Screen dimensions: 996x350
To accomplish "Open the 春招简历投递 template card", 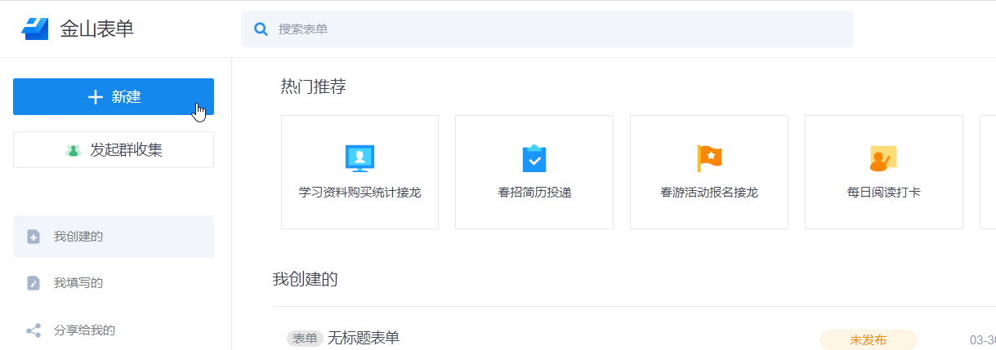I will 534,172.
